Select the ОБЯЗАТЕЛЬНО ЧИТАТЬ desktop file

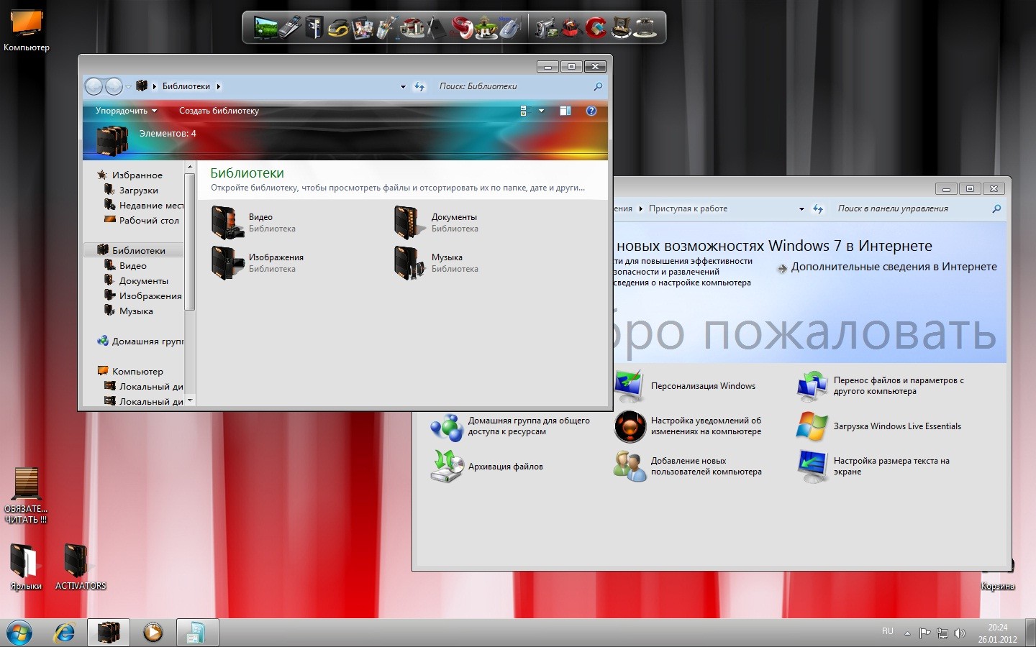[x=26, y=496]
